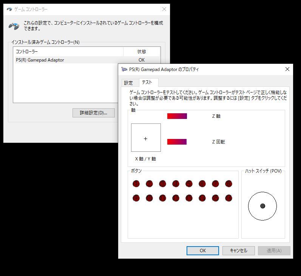301x276 pixels.
Task: Click the X 軸 / Y 軸 crosshair box
Action: tap(146, 137)
